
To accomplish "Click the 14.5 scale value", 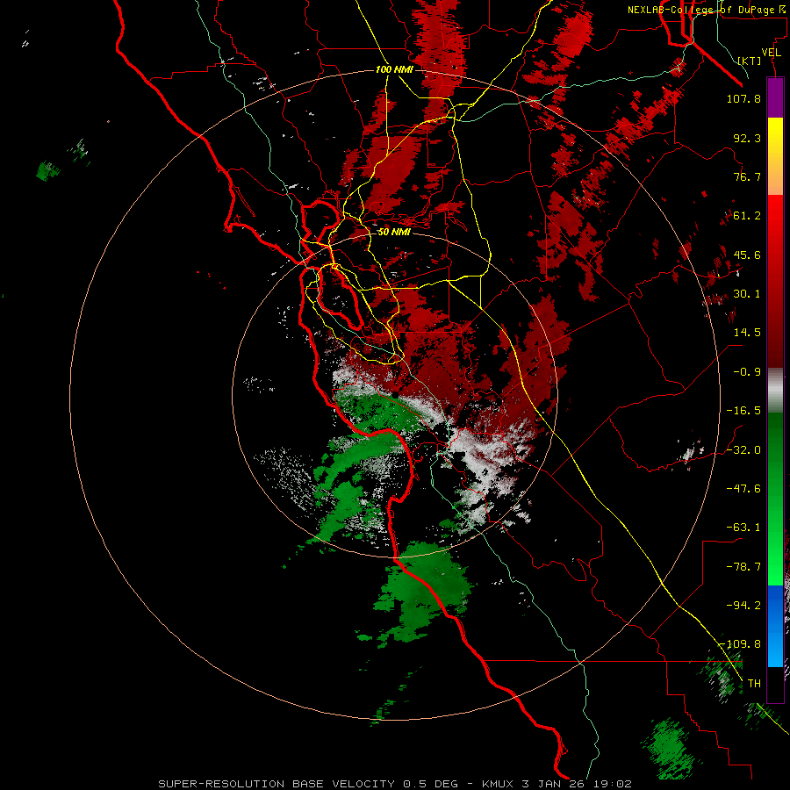I will 747,333.
